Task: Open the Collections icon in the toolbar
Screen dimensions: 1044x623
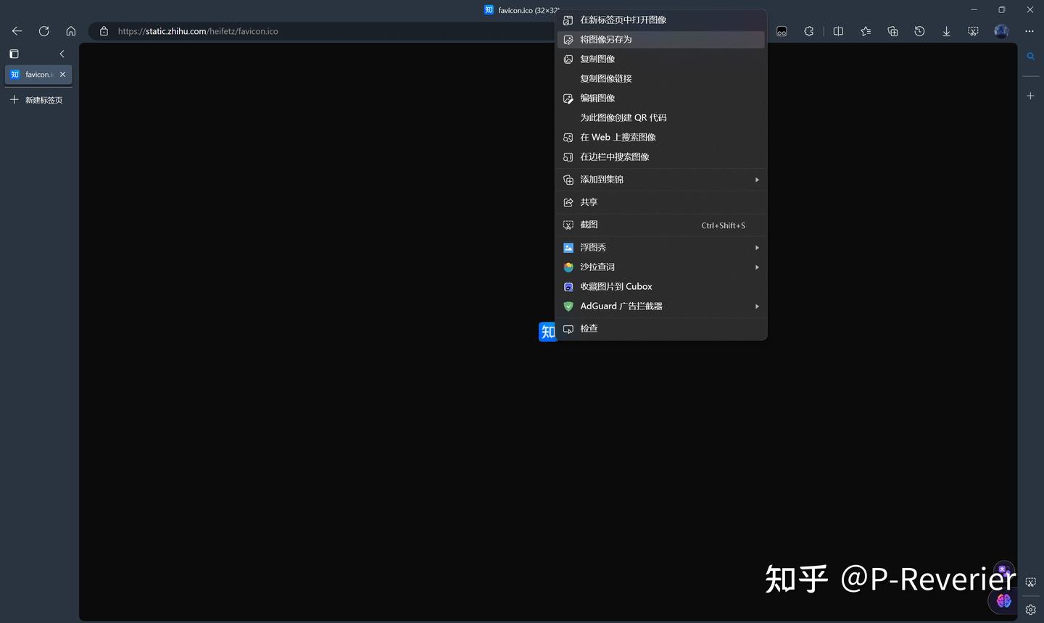Action: (892, 31)
